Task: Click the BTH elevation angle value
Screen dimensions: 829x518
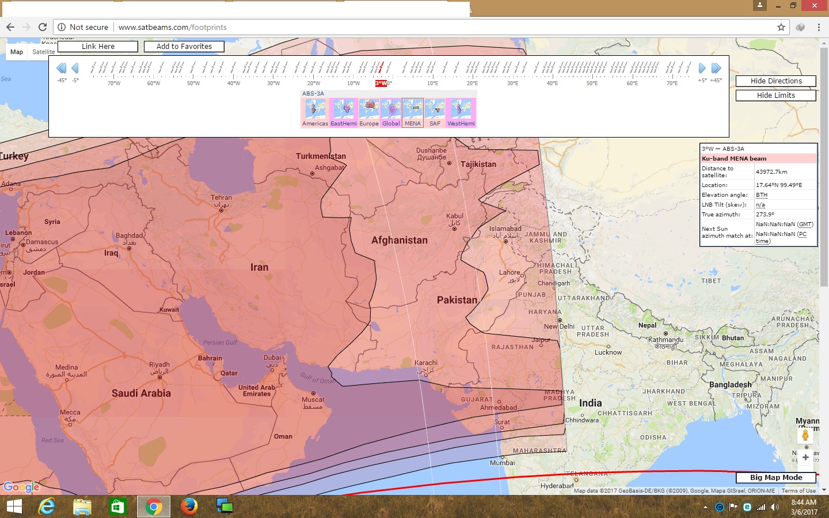Action: pyautogui.click(x=762, y=195)
